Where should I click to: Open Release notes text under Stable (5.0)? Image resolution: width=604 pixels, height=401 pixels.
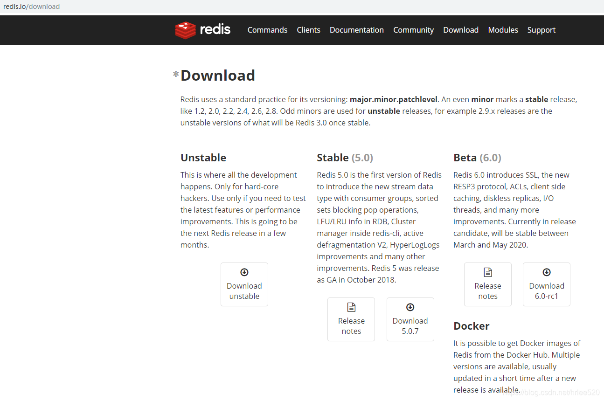tap(351, 326)
